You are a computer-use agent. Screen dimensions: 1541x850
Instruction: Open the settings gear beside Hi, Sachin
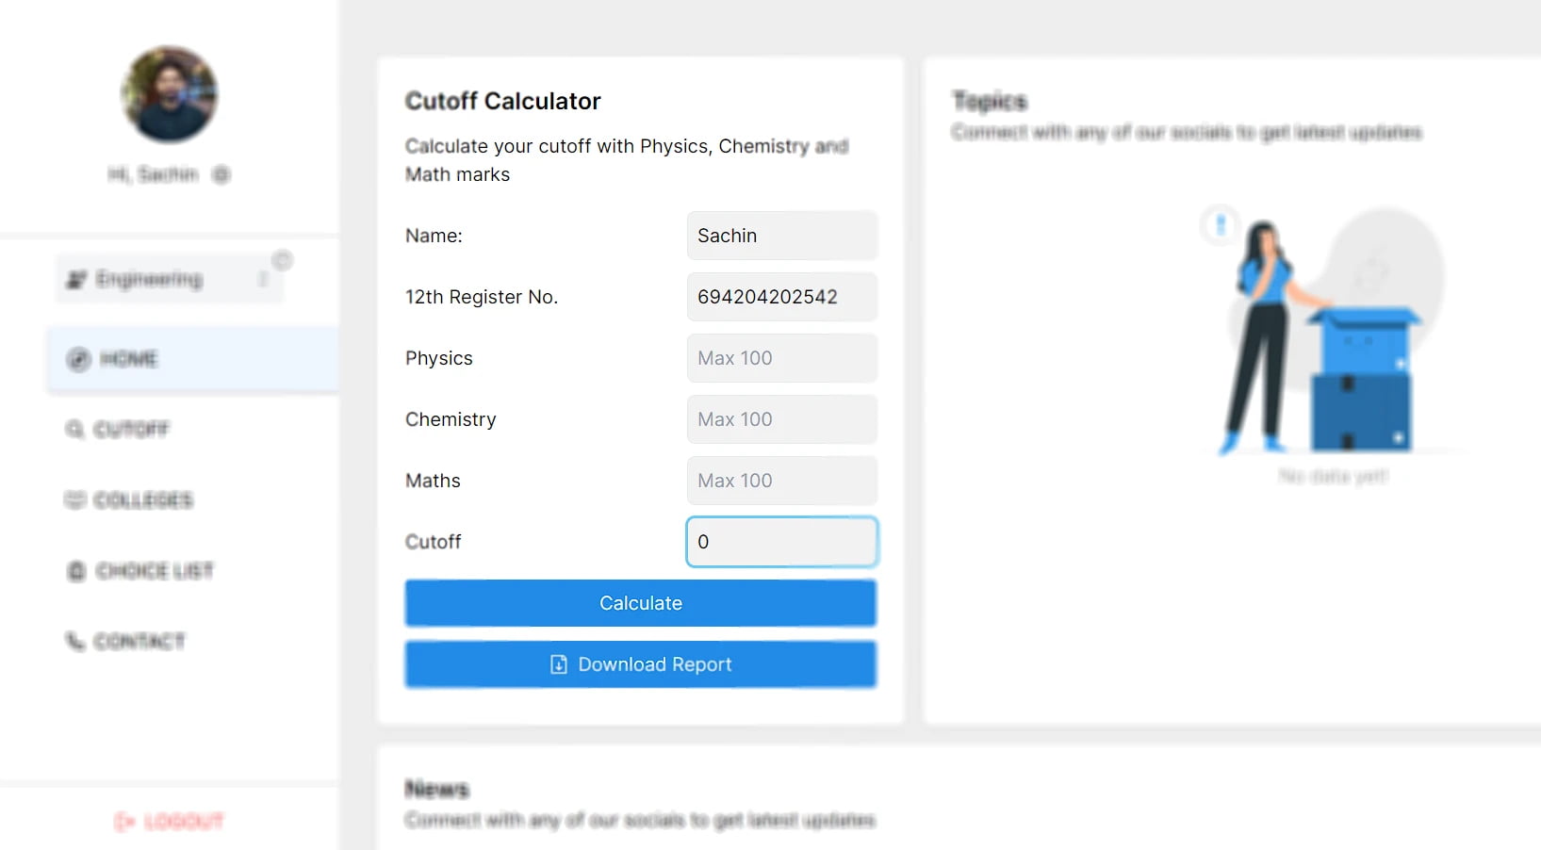[220, 174]
